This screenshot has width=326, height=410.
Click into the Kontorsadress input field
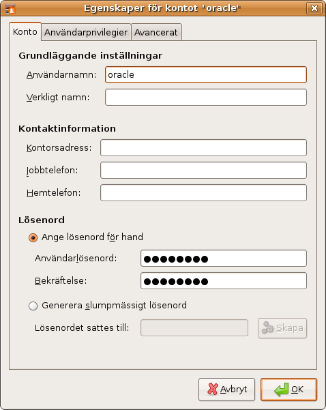tap(203, 148)
